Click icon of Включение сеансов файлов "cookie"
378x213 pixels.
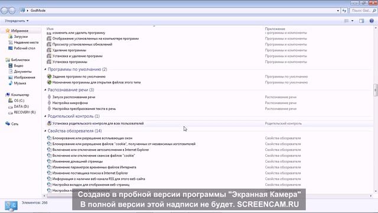point(49,155)
